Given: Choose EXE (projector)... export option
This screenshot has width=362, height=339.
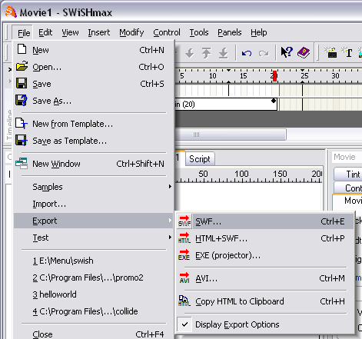Looking at the screenshot, I should coord(265,255).
